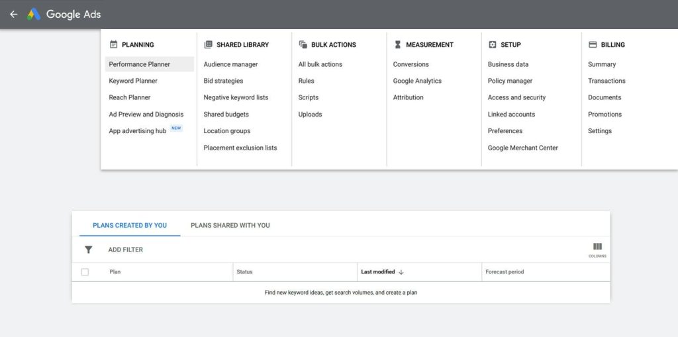Click the Status column header

pos(245,272)
